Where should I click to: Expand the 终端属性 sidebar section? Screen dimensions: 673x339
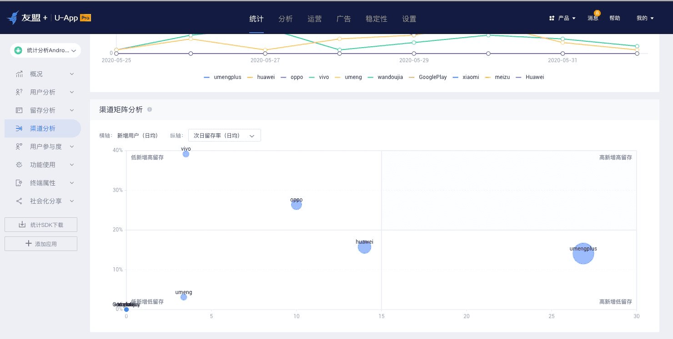pos(71,183)
